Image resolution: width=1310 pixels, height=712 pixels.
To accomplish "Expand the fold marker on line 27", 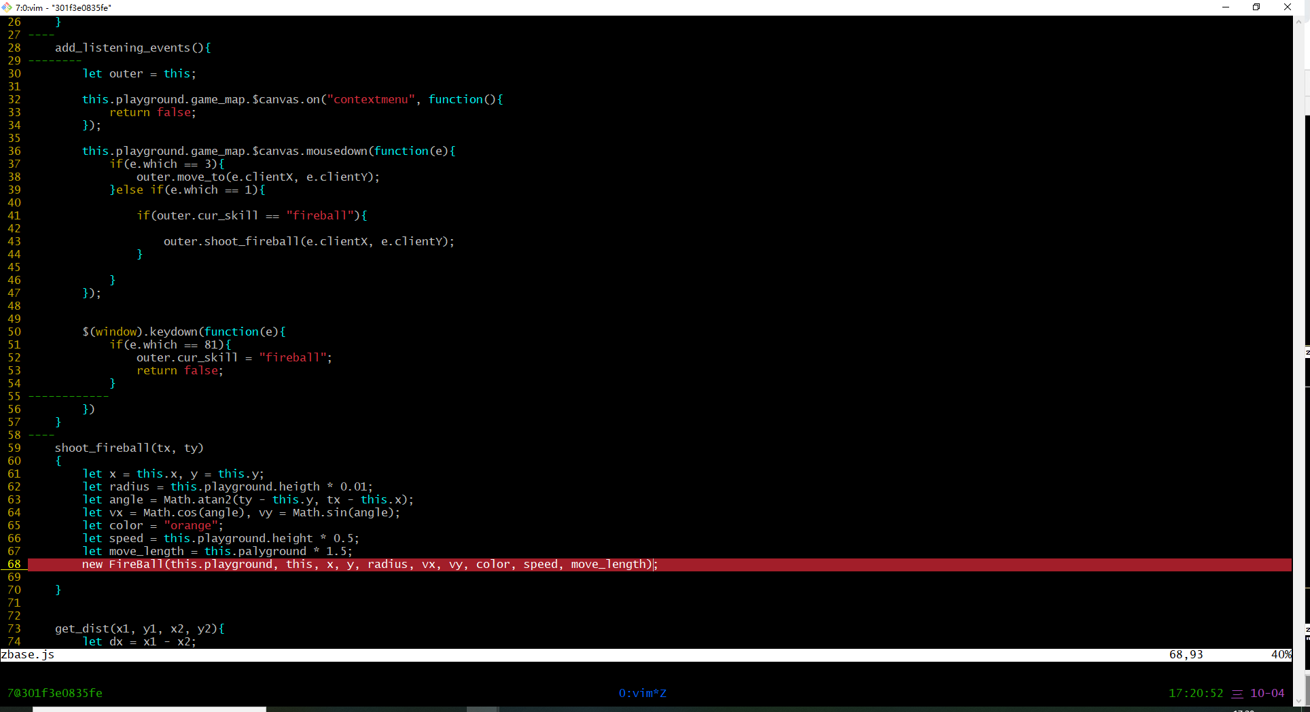I will 41,35.
